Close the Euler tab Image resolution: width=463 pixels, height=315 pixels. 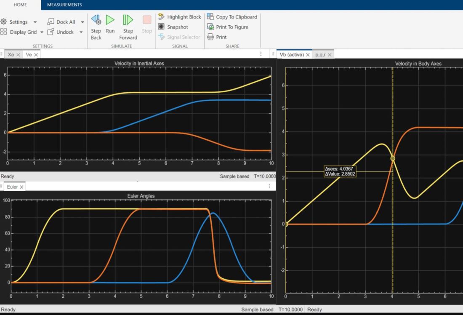[21, 187]
